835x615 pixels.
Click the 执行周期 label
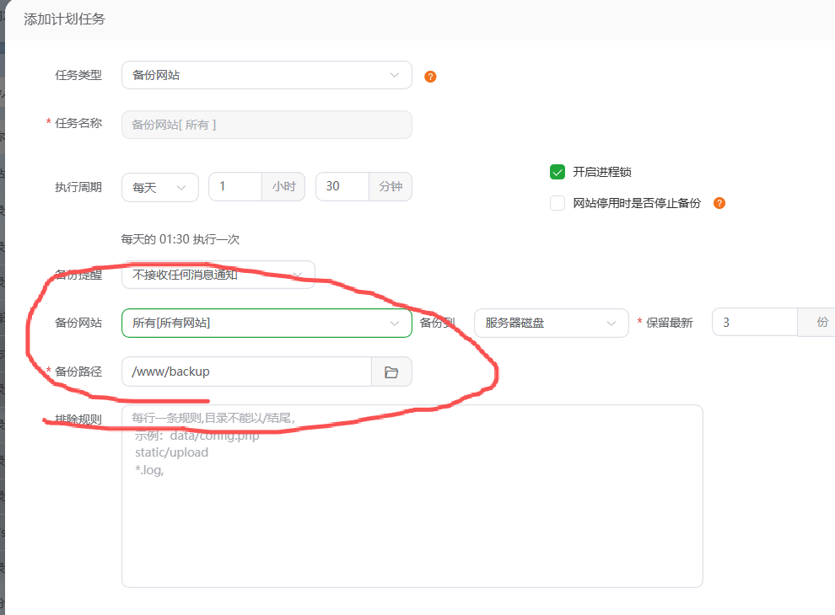point(78,187)
